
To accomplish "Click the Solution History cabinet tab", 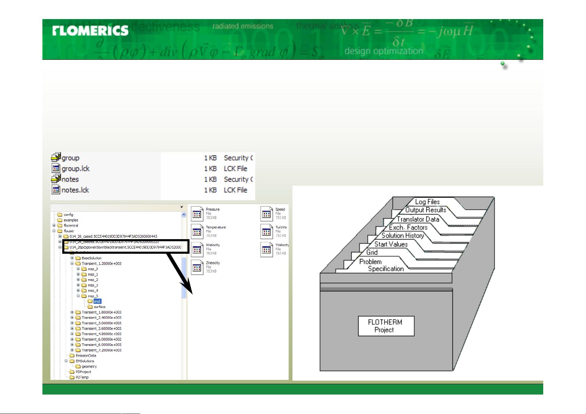I will (403, 236).
